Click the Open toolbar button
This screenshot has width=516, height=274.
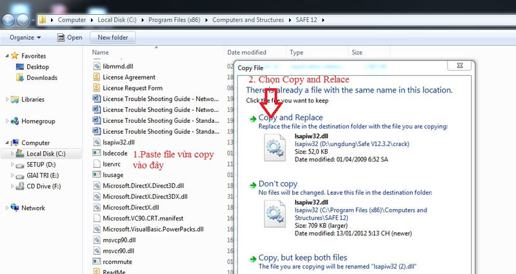70,37
